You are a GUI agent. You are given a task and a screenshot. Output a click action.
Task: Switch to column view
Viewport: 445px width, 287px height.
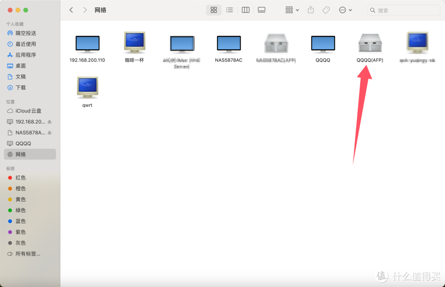click(246, 10)
